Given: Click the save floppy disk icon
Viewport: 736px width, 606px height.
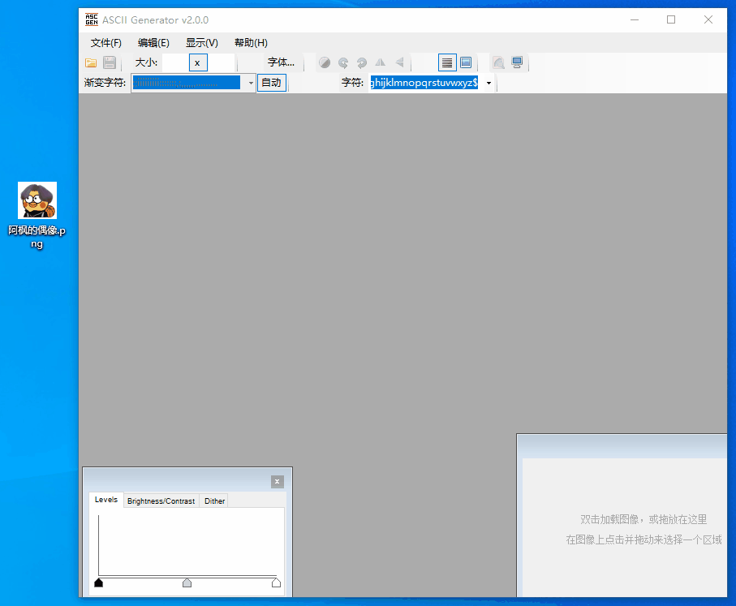Looking at the screenshot, I should pos(110,62).
